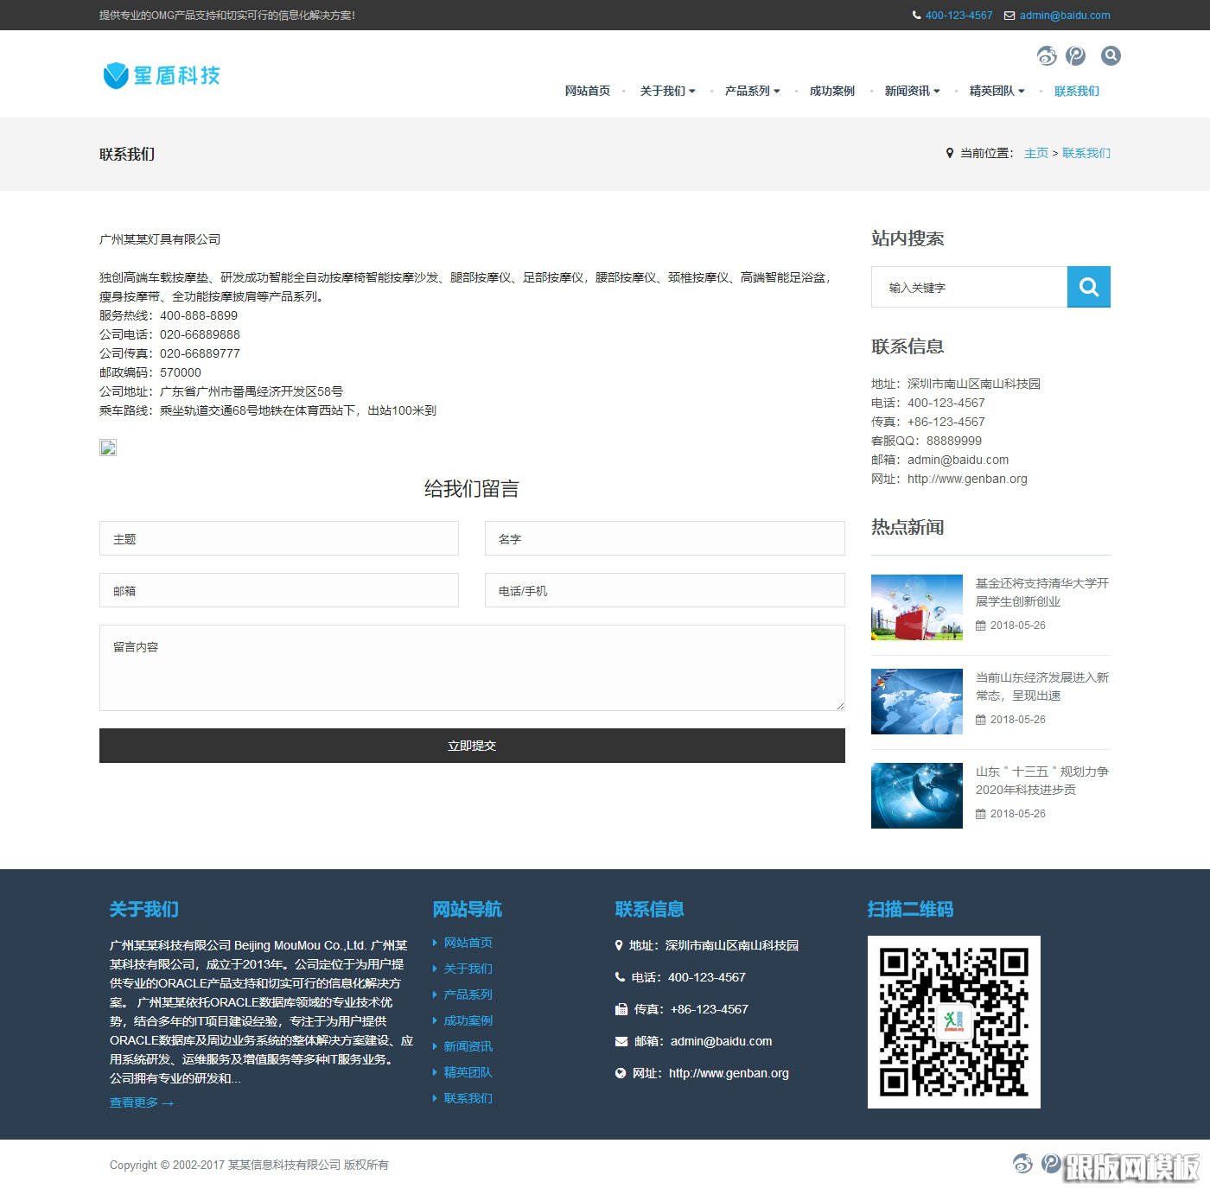Click the Tencent Weibo icon in the header
The height and width of the screenshot is (1188, 1210).
1075,55
